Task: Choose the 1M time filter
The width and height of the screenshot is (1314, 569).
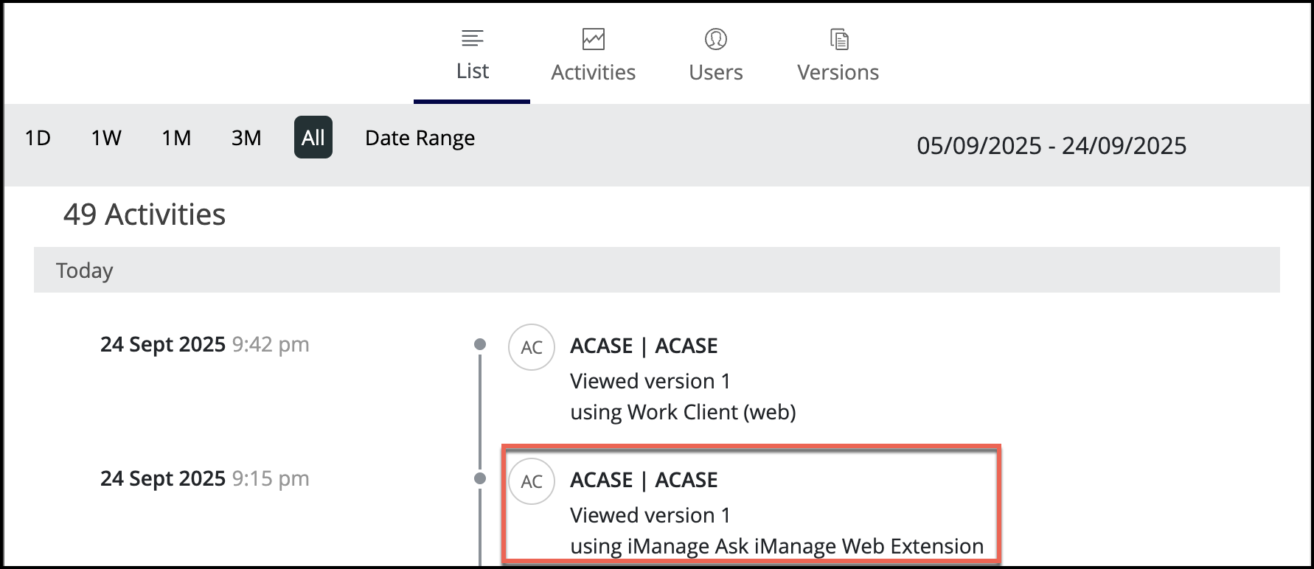Action: click(176, 138)
